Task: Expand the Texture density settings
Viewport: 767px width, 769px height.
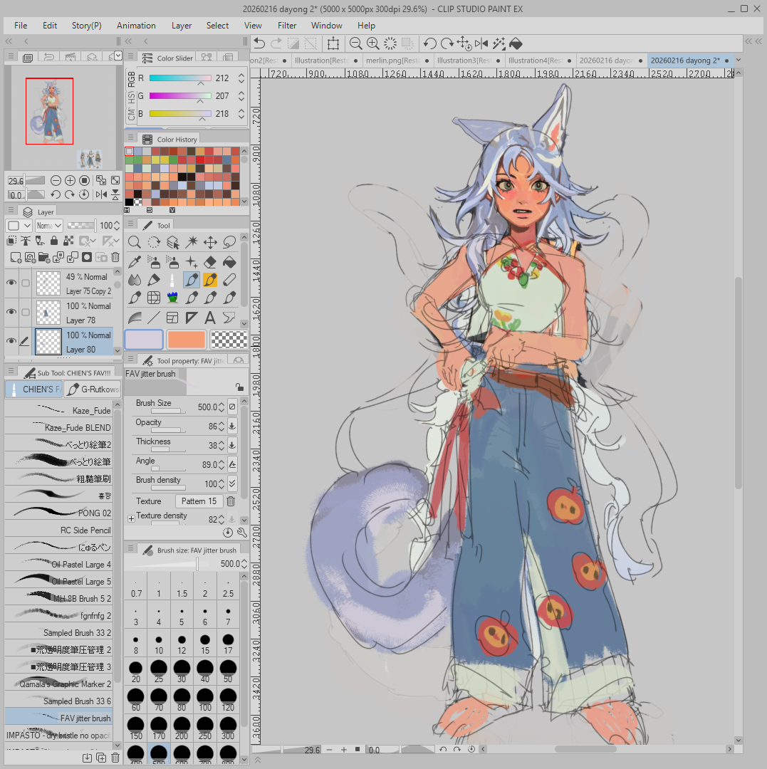Action: pyautogui.click(x=131, y=518)
